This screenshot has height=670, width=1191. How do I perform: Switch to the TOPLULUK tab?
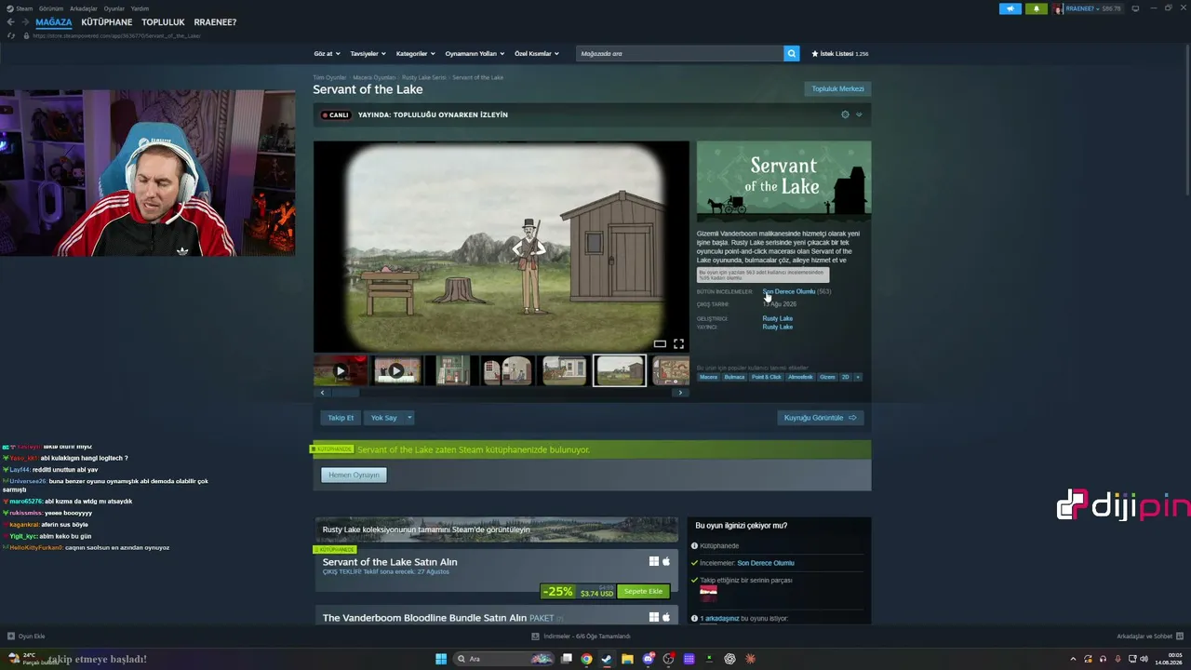(163, 22)
